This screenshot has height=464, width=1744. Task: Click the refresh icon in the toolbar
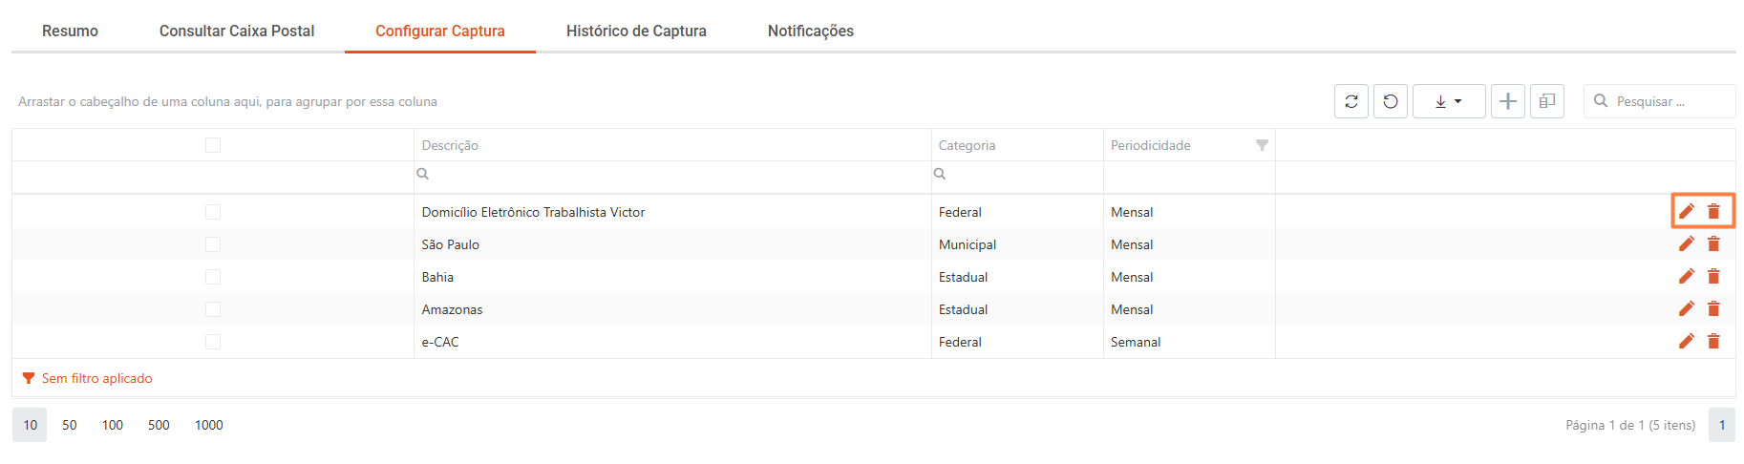1351,101
